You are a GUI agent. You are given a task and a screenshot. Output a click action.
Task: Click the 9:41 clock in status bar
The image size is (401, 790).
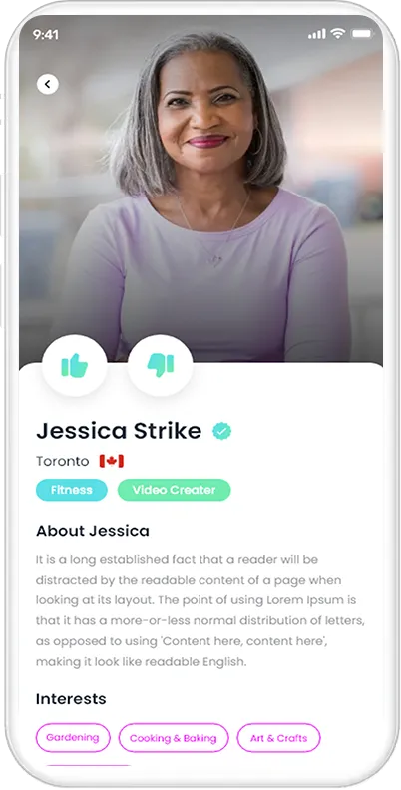tap(45, 34)
